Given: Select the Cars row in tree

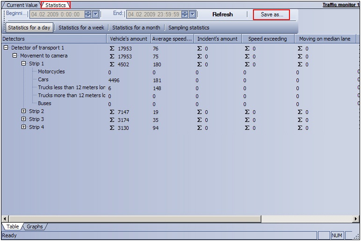Looking at the screenshot, I should point(43,80).
